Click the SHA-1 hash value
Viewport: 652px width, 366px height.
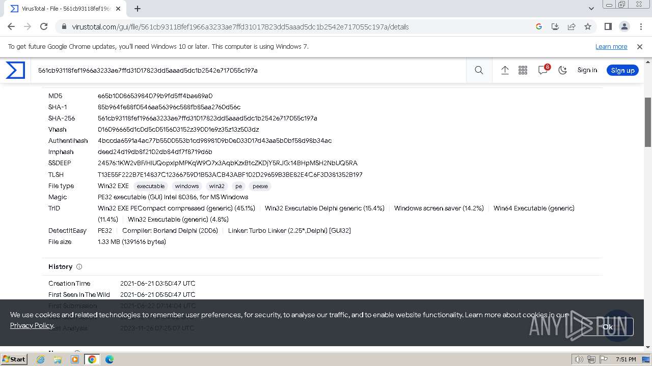click(169, 107)
